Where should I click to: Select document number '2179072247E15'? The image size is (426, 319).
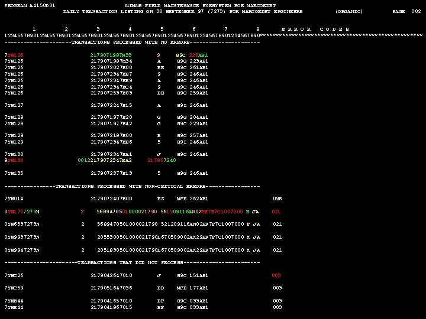111,105
